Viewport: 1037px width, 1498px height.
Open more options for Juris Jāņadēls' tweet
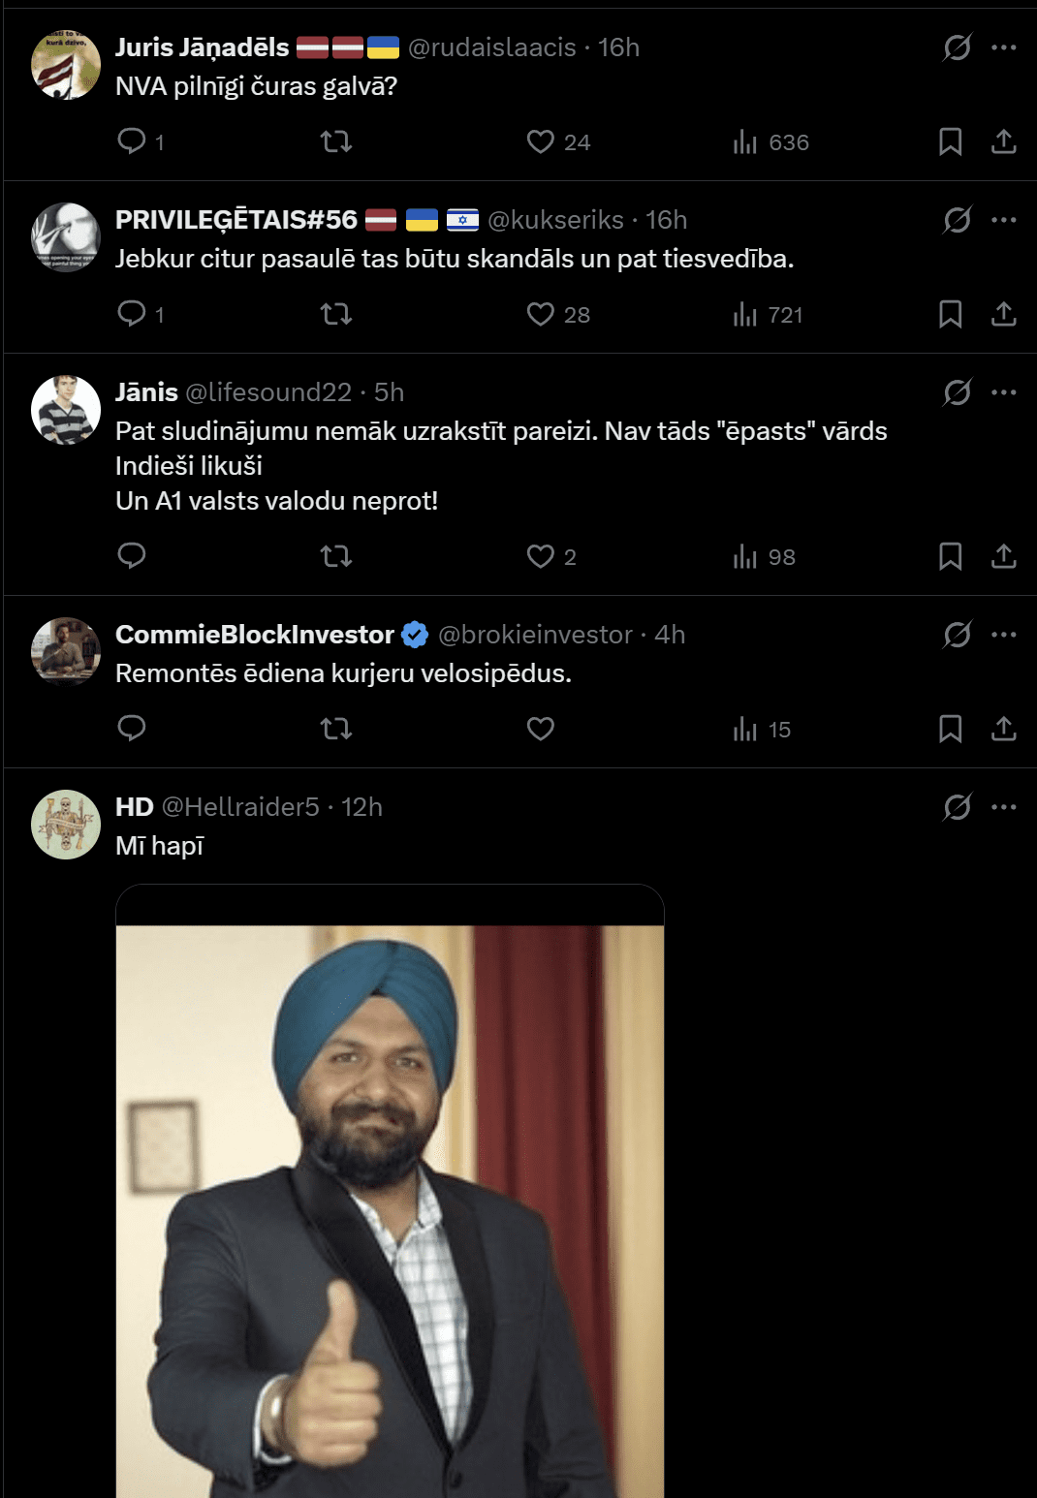point(1004,47)
